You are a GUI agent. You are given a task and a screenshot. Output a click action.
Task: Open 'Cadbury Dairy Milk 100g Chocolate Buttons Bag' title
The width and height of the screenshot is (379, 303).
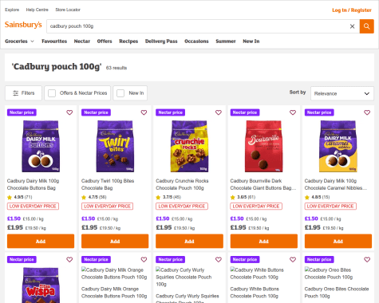coord(33,184)
